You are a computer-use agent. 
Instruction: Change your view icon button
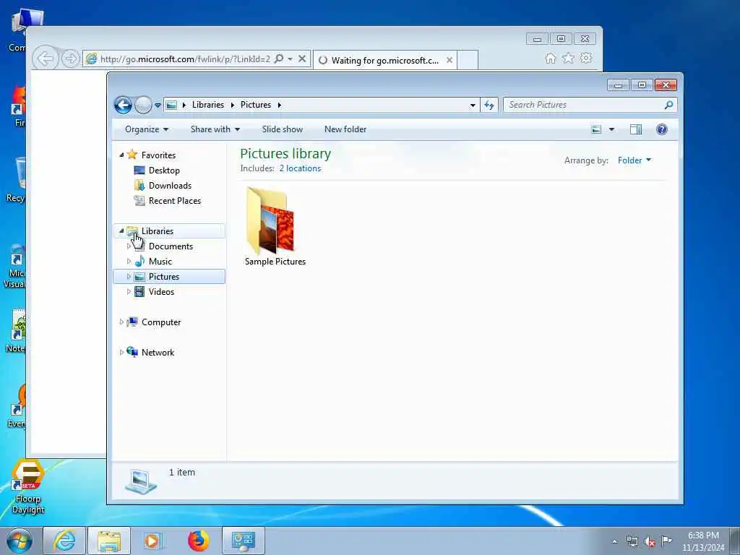pos(596,129)
